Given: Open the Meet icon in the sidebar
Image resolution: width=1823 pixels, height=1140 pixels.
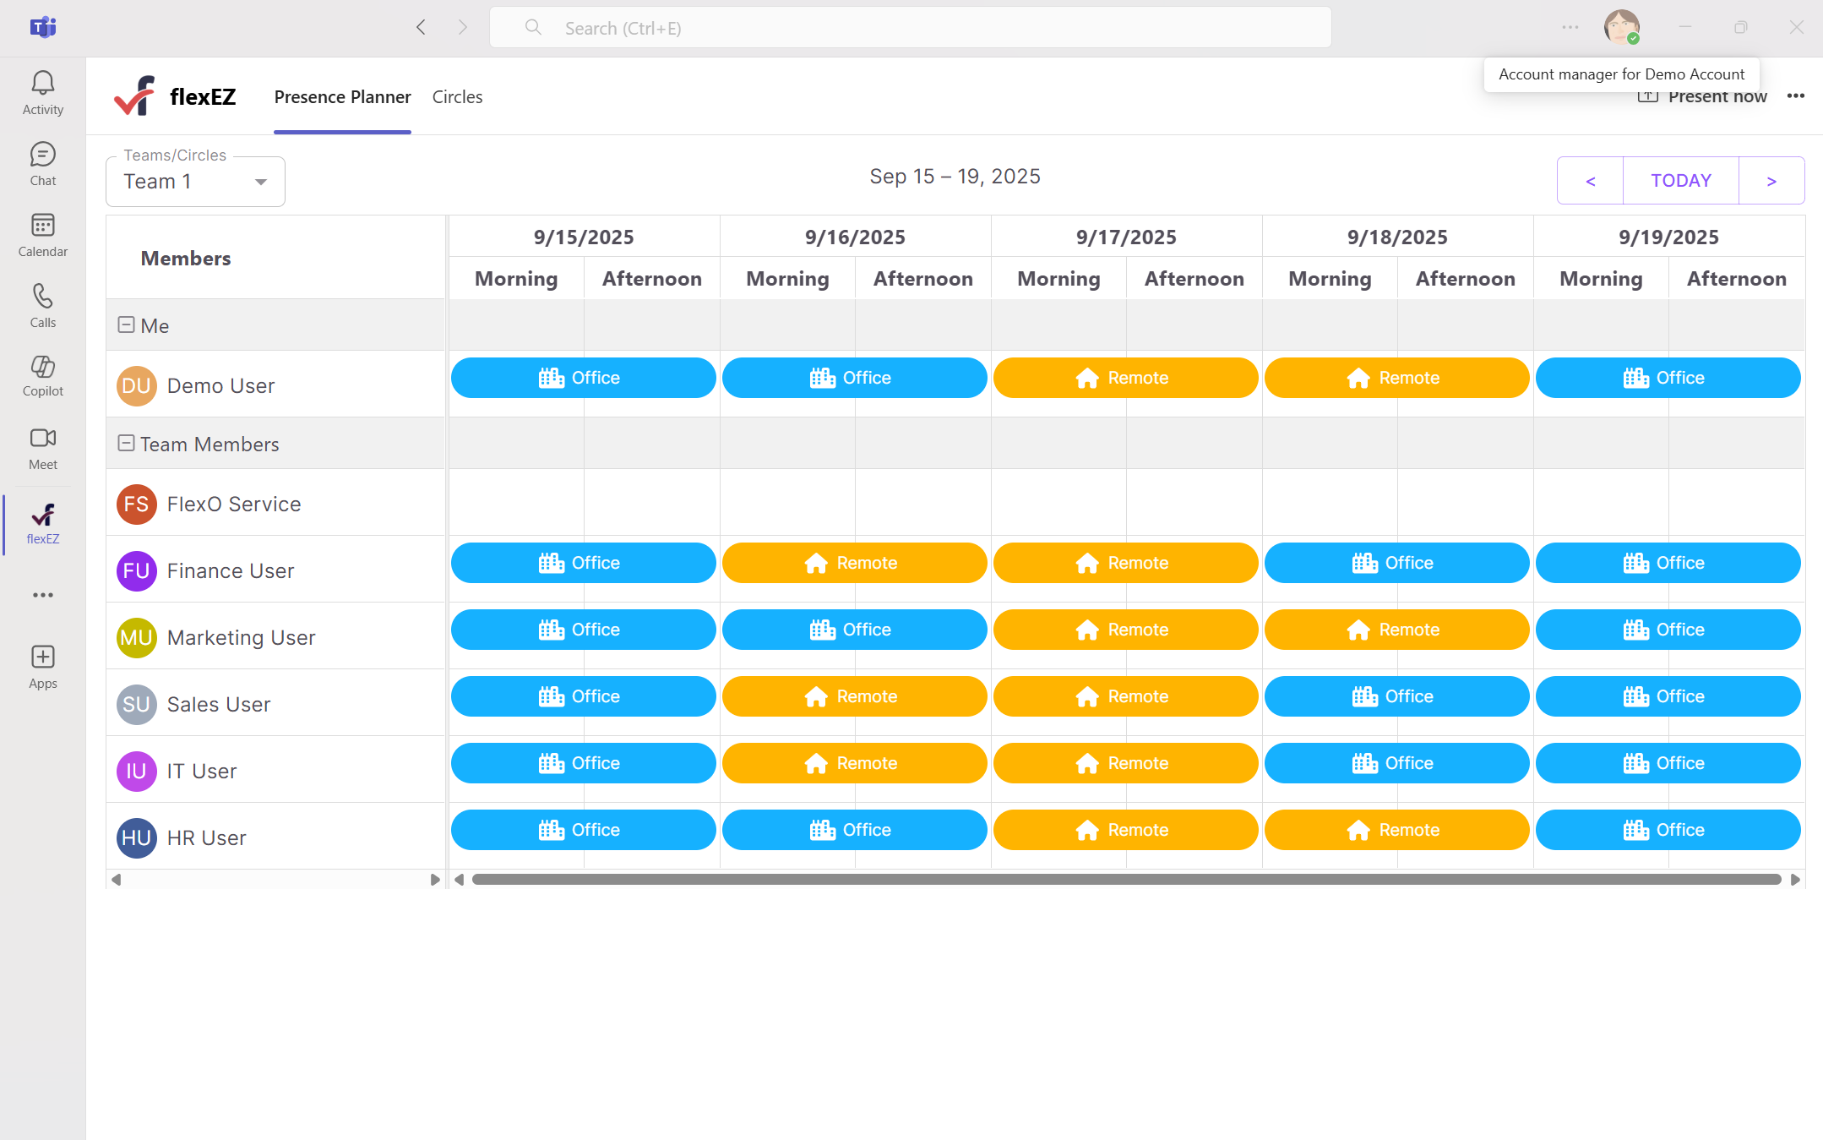Looking at the screenshot, I should point(42,446).
